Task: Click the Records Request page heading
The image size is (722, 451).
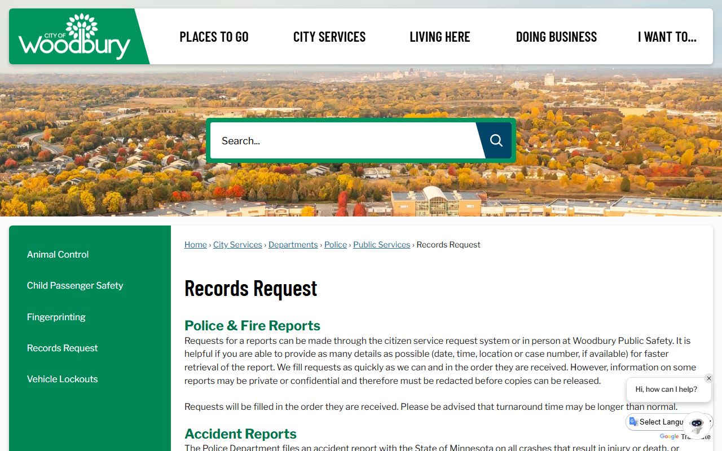Action: pyautogui.click(x=251, y=288)
